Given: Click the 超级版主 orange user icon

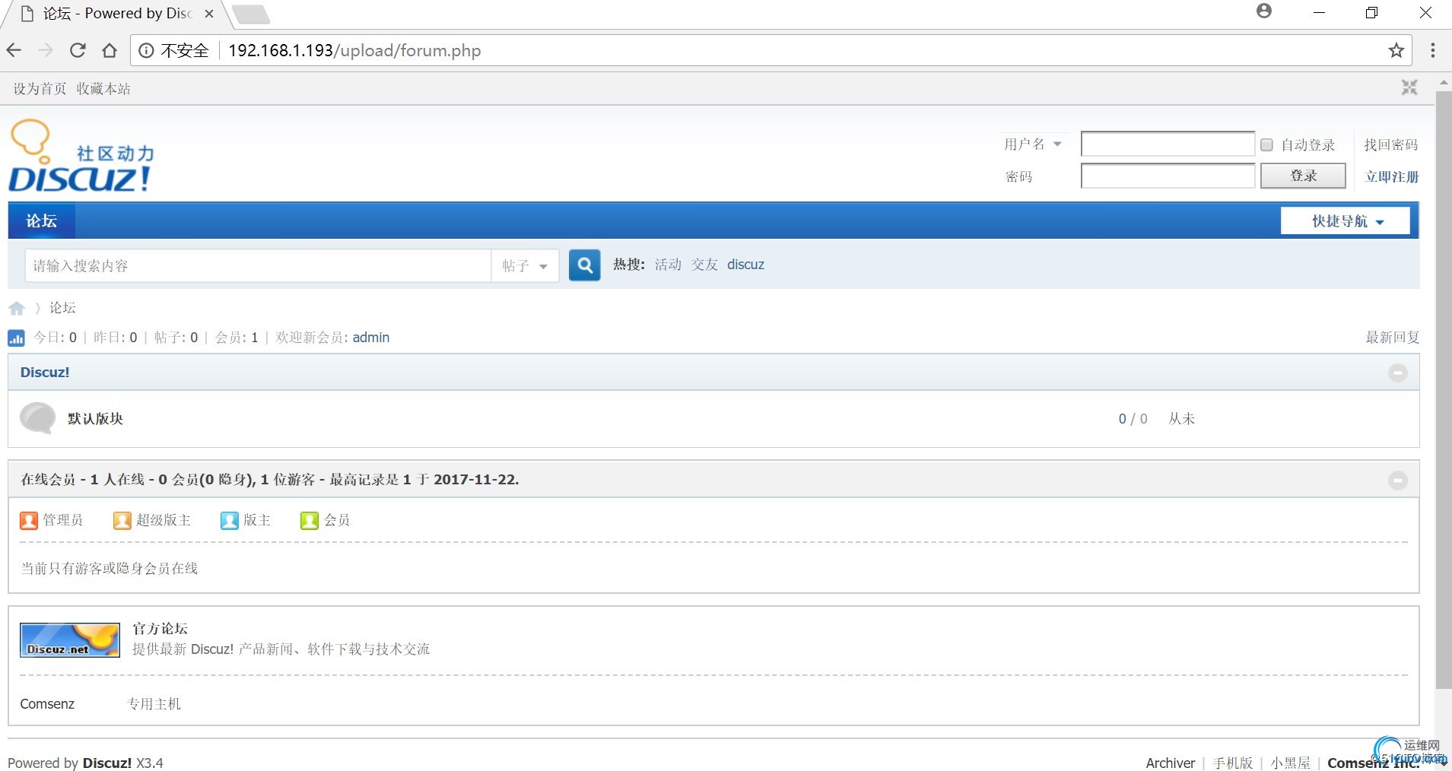Looking at the screenshot, I should pos(122,520).
